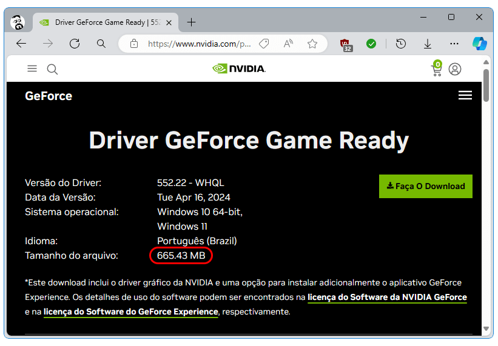
Task: Click the address bar URL field
Action: pos(199,44)
